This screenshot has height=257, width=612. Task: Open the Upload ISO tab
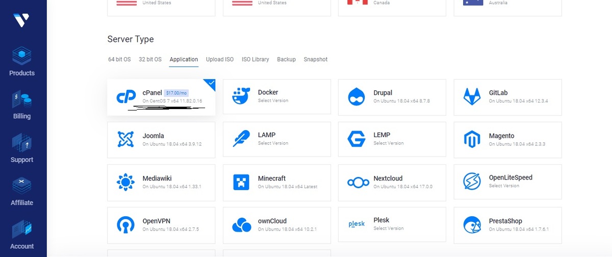[220, 60]
